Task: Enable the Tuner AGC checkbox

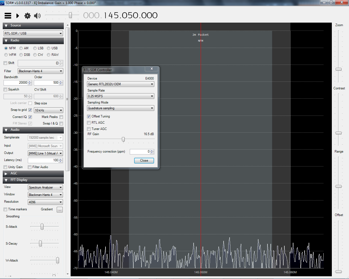Action: (89, 129)
